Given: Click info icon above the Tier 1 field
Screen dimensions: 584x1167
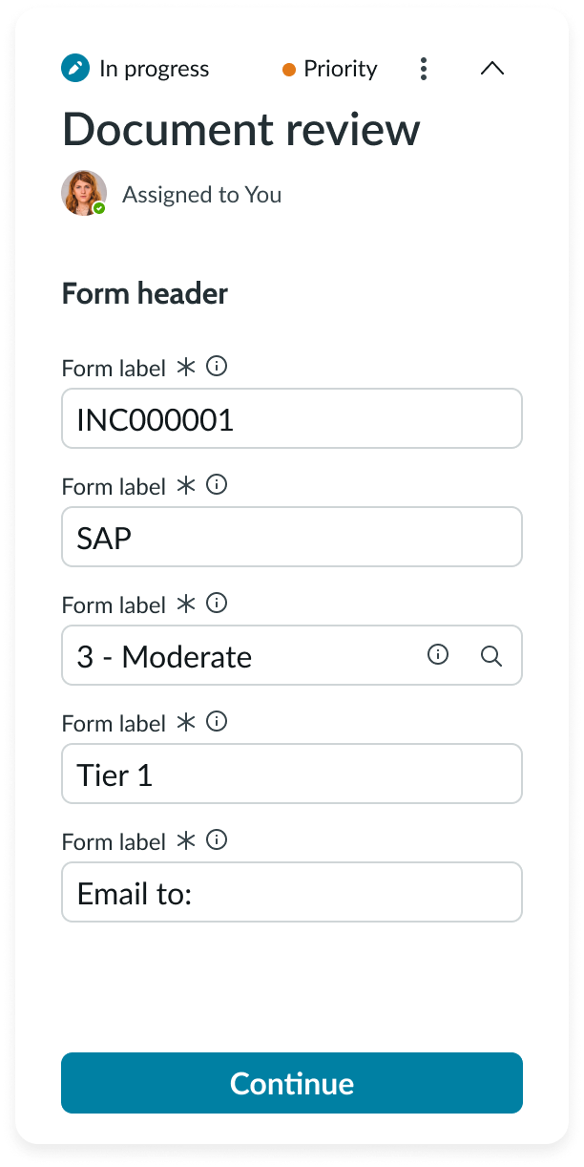Looking at the screenshot, I should pos(218,722).
